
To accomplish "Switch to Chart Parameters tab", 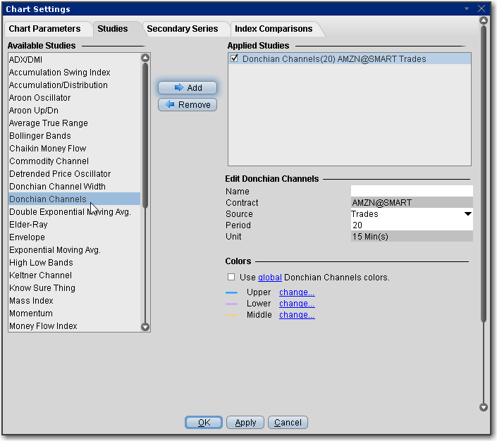I will [x=48, y=29].
